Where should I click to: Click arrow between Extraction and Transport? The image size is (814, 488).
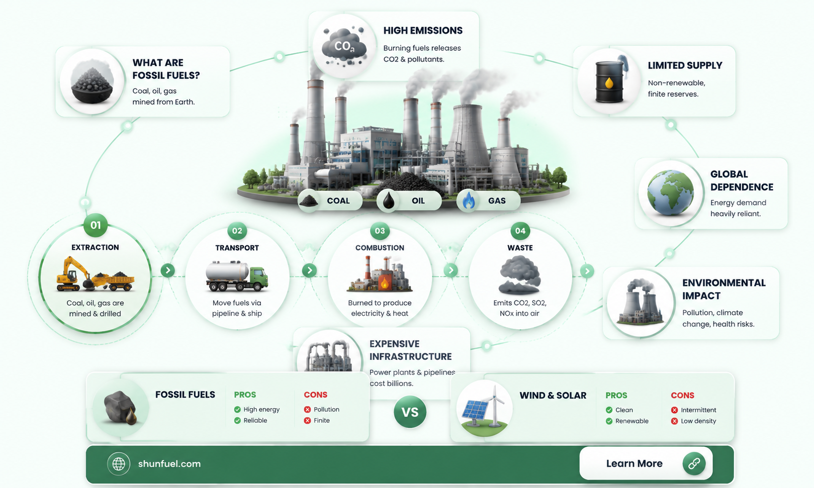(x=168, y=270)
